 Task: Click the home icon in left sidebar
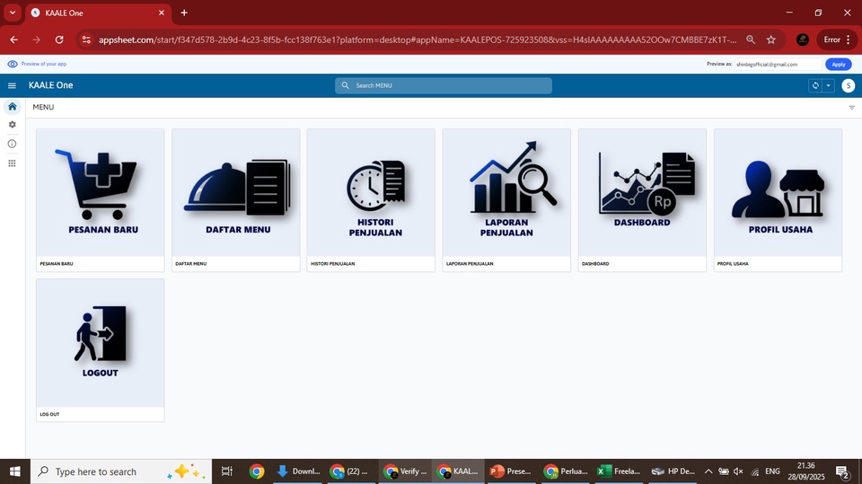[x=12, y=107]
